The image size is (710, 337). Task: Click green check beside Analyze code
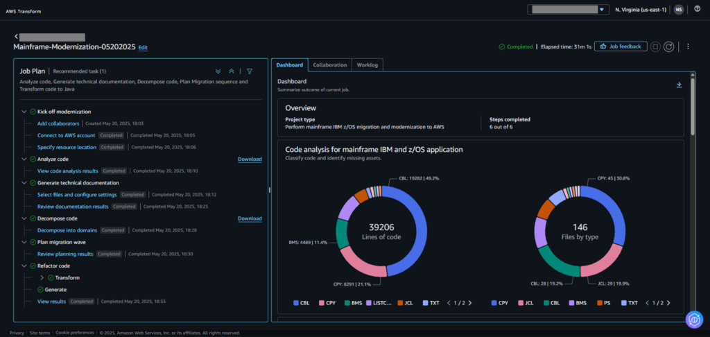click(33, 159)
